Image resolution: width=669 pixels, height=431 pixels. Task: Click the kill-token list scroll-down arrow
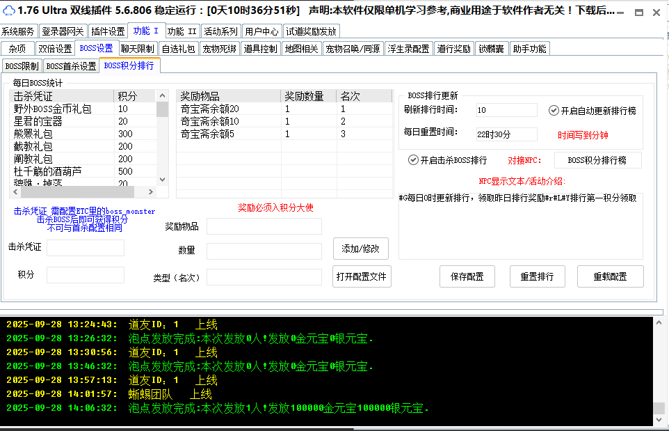(x=162, y=180)
